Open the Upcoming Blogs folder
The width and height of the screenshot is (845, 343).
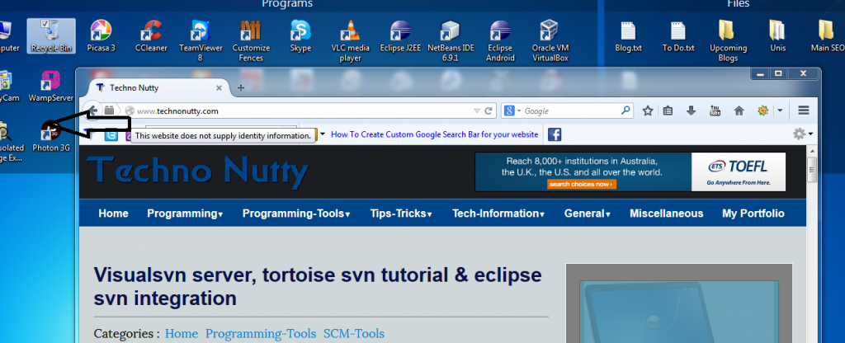click(728, 40)
